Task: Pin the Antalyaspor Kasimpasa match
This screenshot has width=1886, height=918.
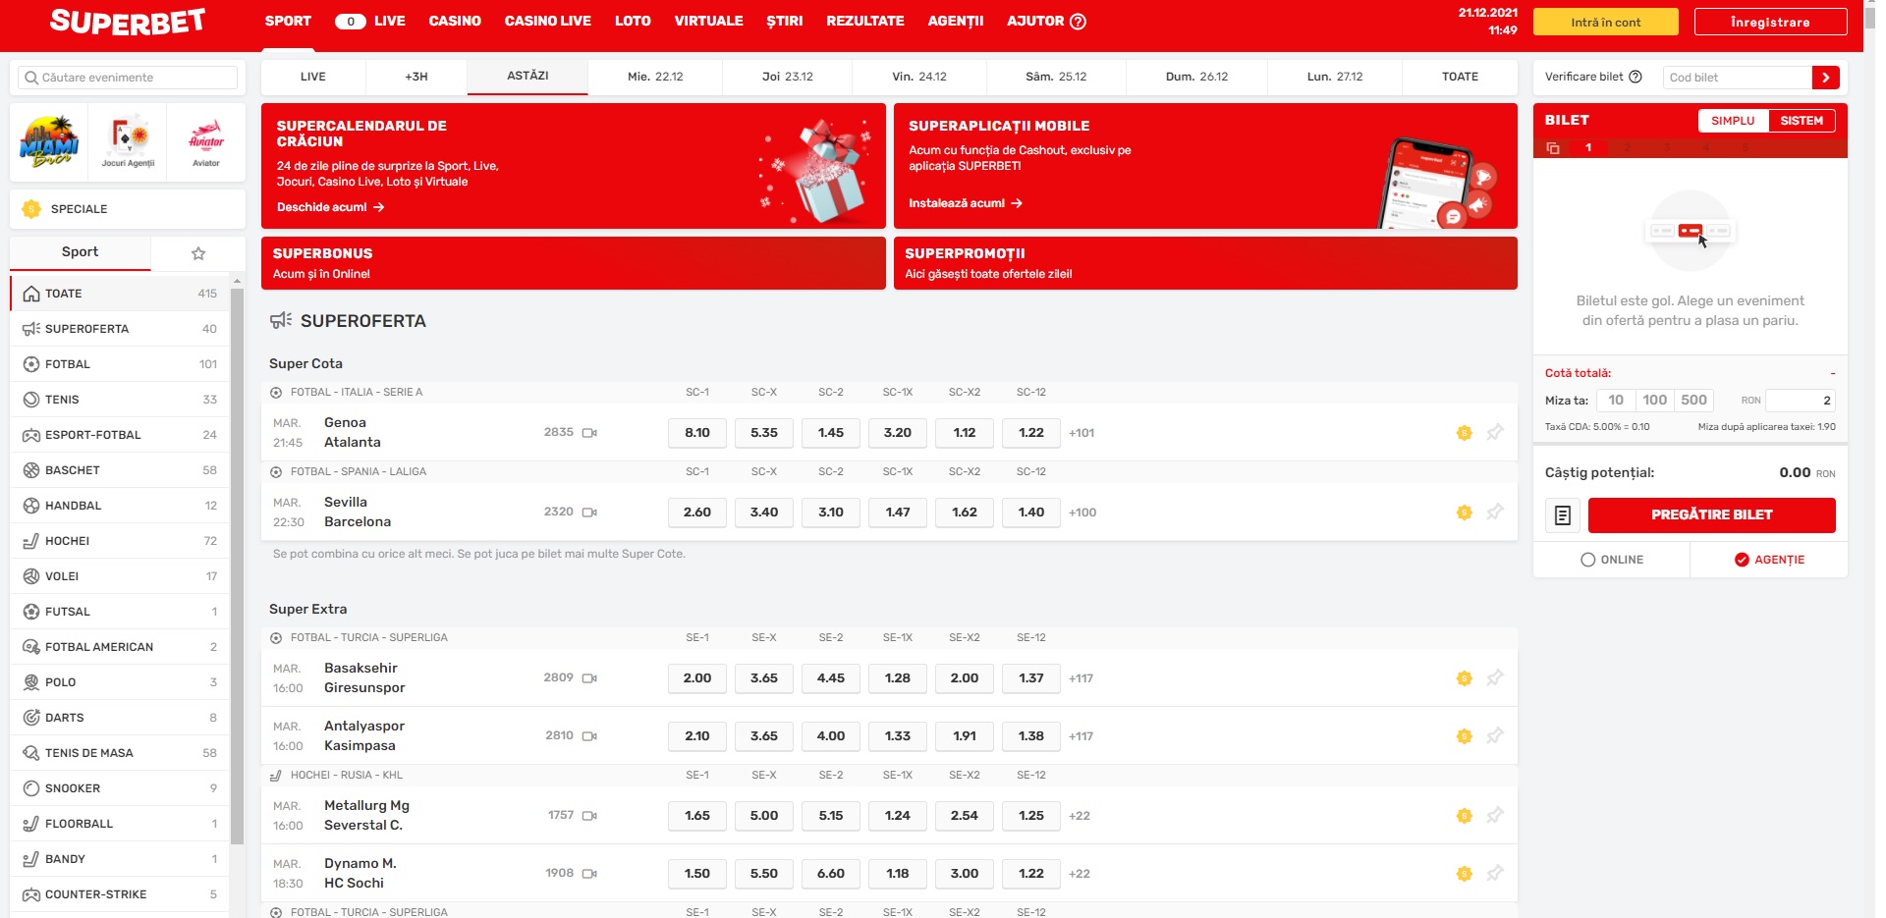Action: [1495, 735]
